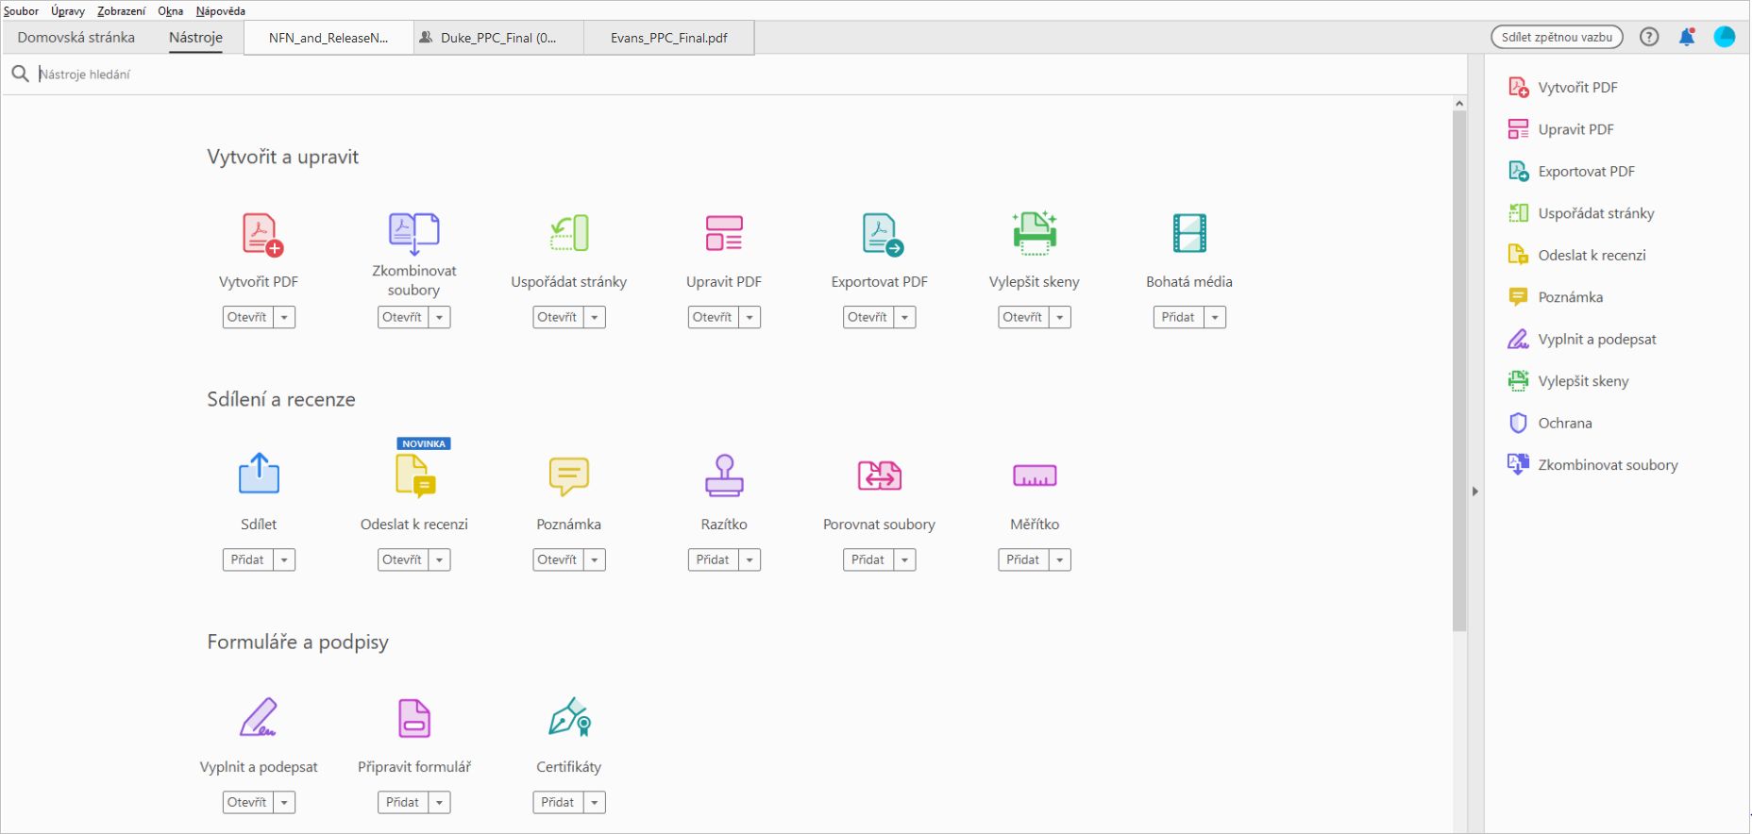Open the dropdown arrow under Měřítko
Viewport: 1752px width, 834px height.
(x=1060, y=560)
